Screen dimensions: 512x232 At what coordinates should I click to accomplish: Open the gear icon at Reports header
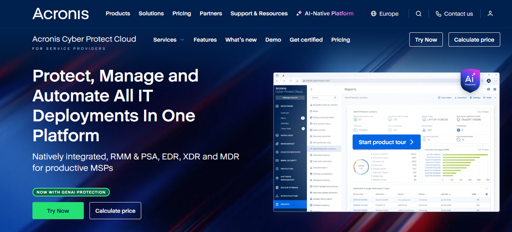494,89
